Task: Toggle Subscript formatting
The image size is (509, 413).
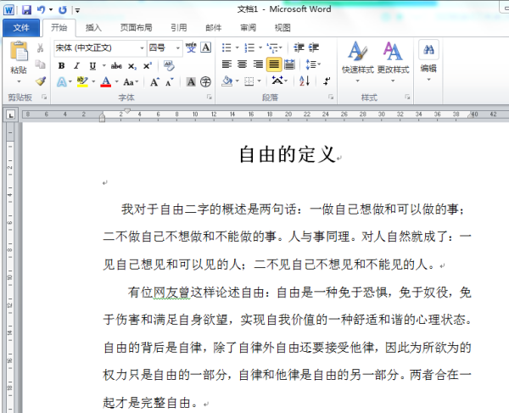Action: (131, 66)
